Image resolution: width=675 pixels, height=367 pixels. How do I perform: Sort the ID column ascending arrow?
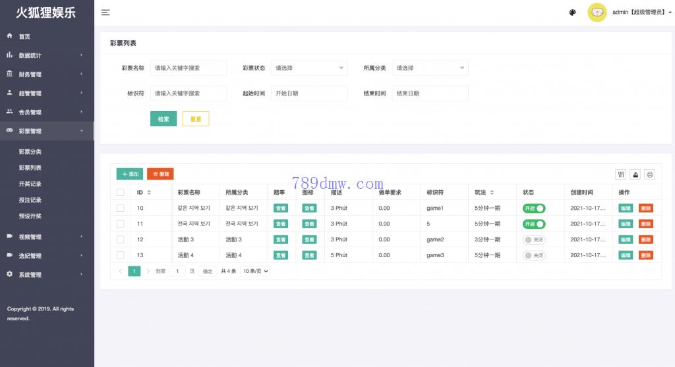(x=149, y=191)
